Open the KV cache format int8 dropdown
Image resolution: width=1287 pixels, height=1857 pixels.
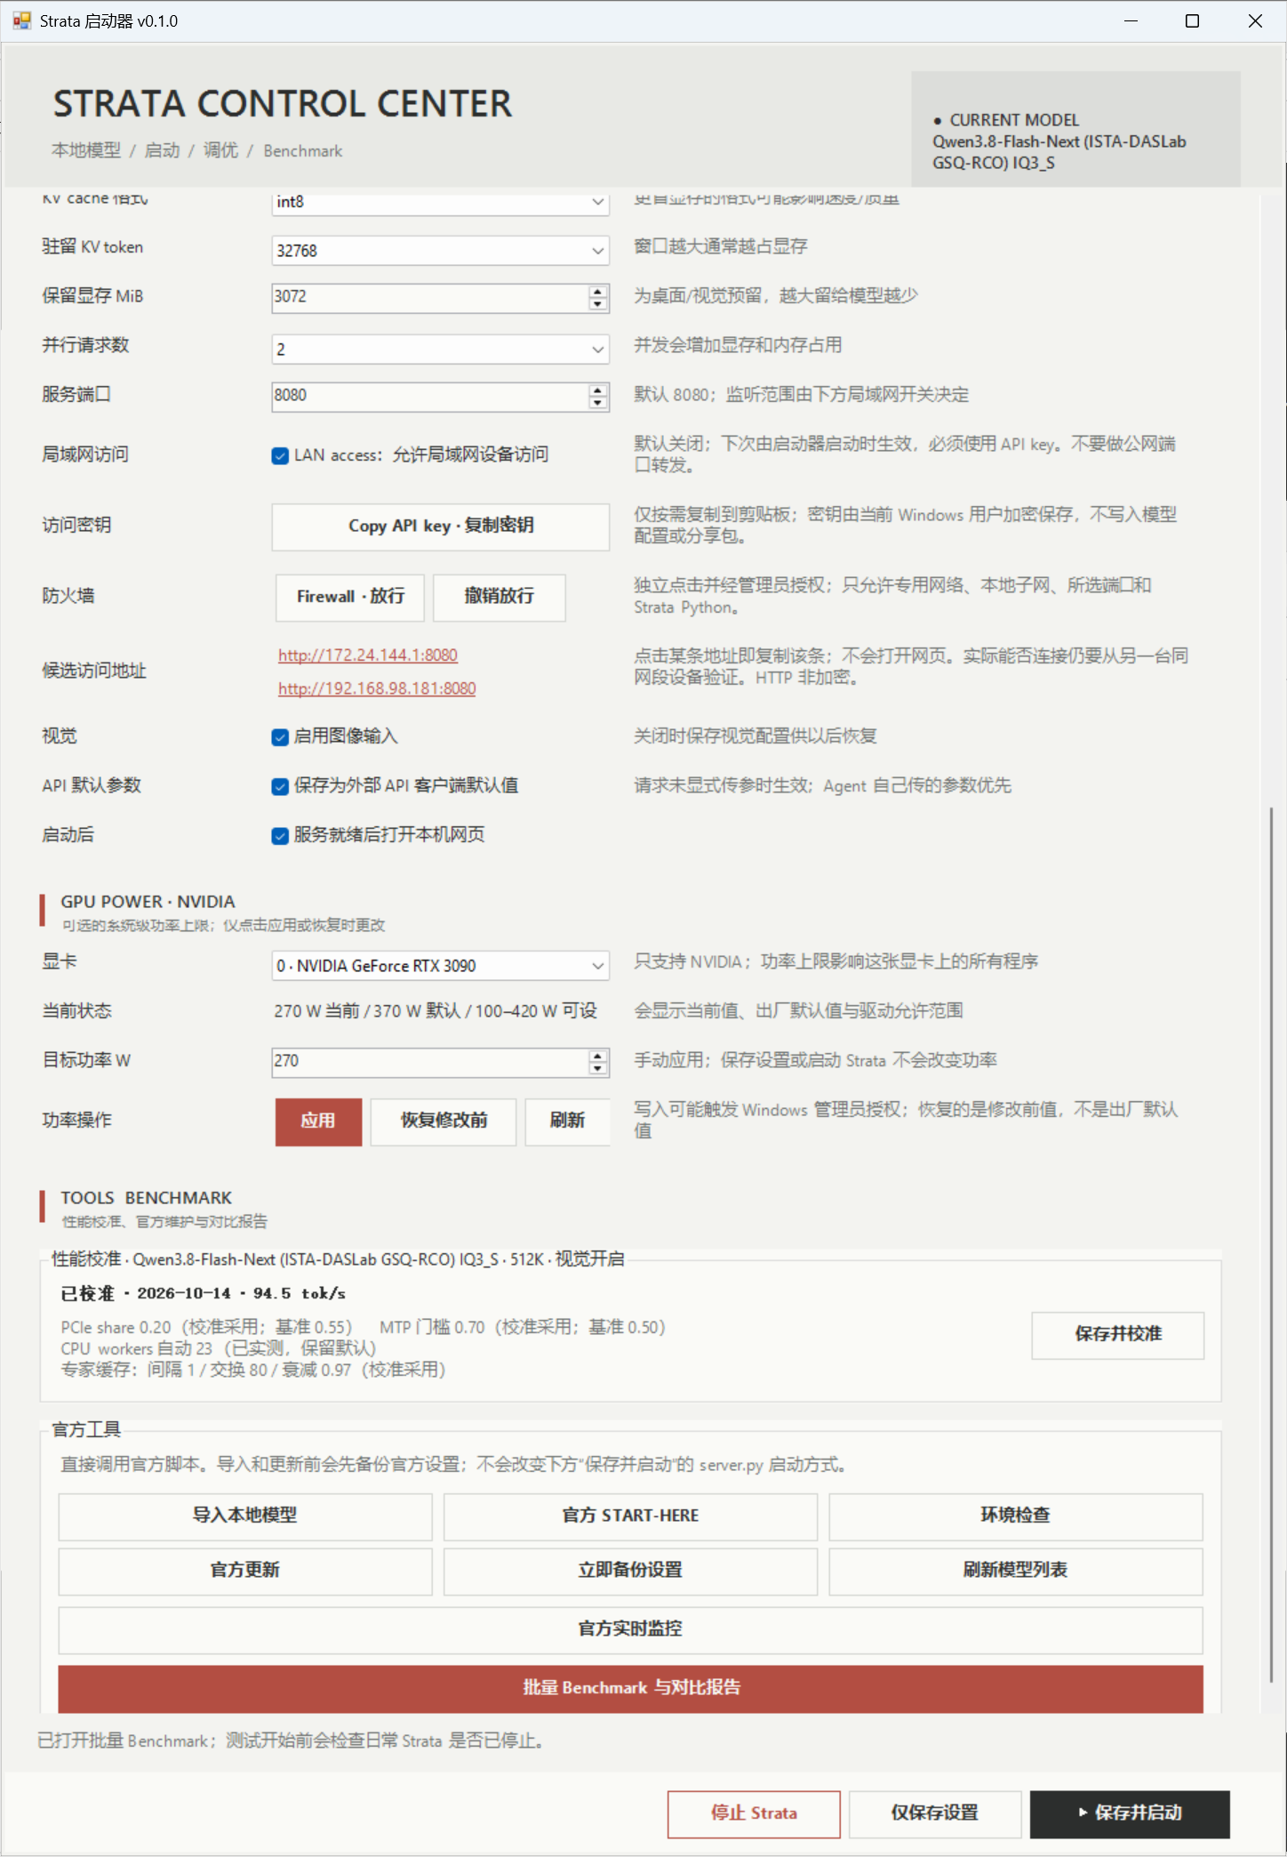click(440, 202)
